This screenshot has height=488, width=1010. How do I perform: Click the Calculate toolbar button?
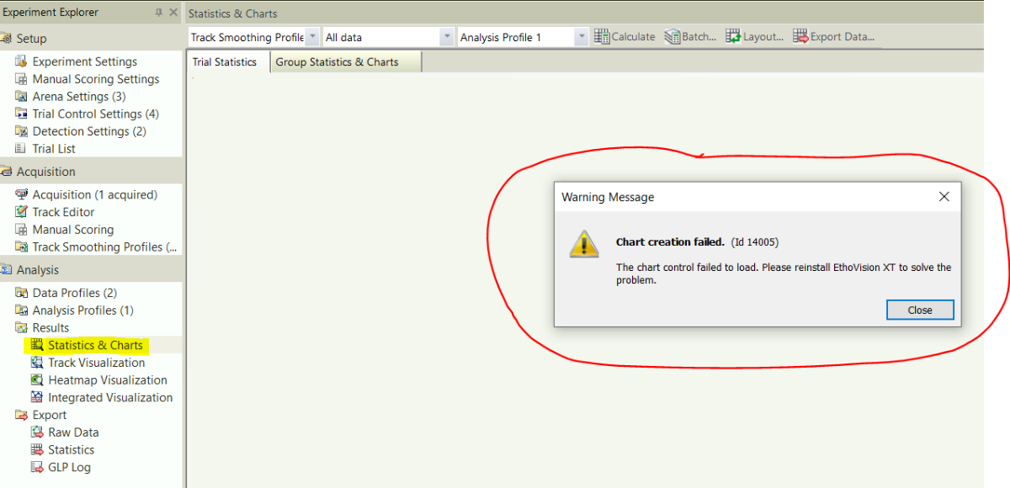point(625,37)
